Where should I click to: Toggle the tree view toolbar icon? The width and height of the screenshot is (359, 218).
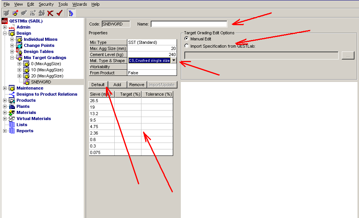pos(71,13)
